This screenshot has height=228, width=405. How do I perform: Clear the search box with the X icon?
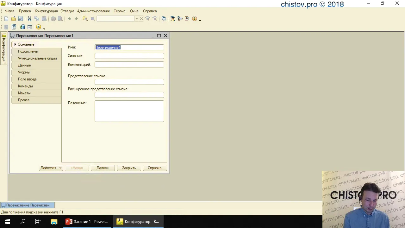141,19
